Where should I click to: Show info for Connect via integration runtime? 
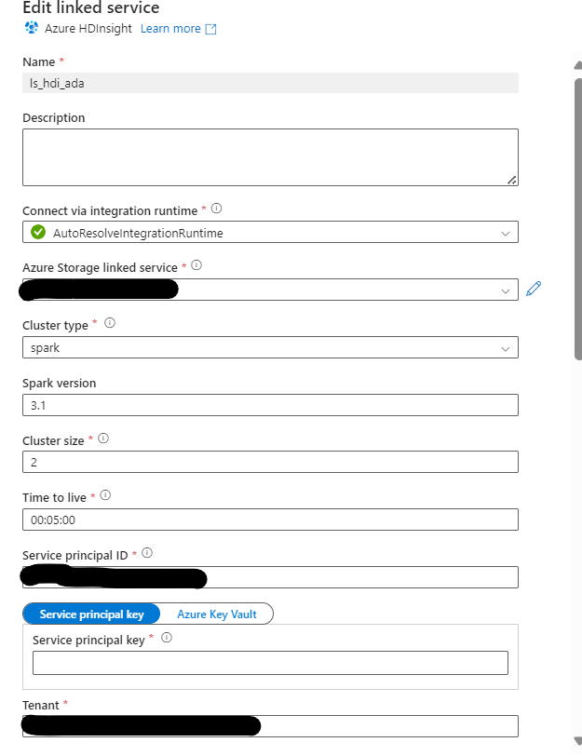pos(216,209)
